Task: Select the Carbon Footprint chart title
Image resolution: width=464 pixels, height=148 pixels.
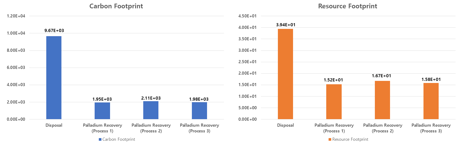Action: tap(116, 6)
